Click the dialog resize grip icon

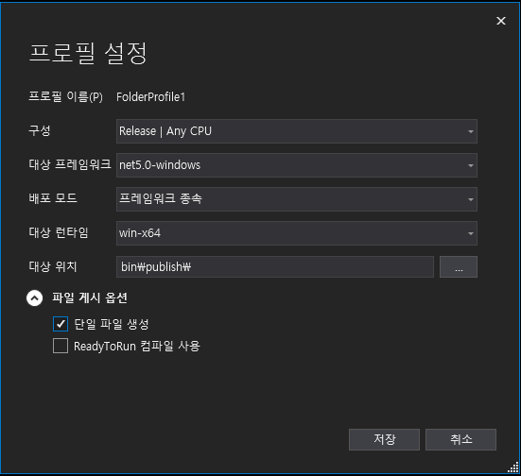click(513, 467)
